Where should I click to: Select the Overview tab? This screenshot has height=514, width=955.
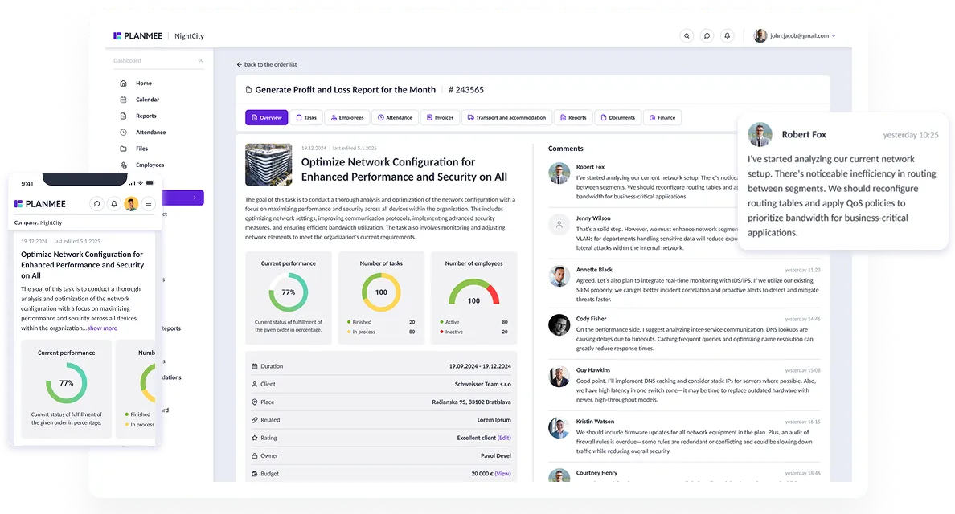click(267, 118)
